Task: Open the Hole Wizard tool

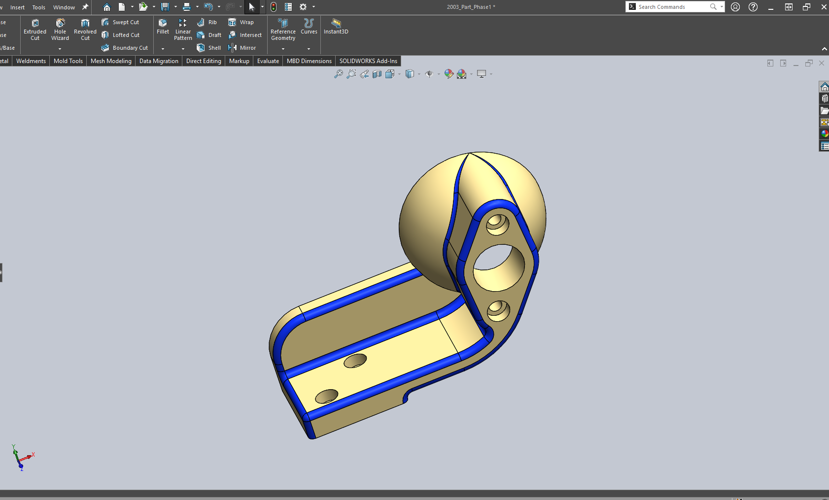Action: 60,30
